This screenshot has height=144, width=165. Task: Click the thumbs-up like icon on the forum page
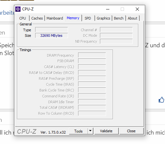click(161, 100)
